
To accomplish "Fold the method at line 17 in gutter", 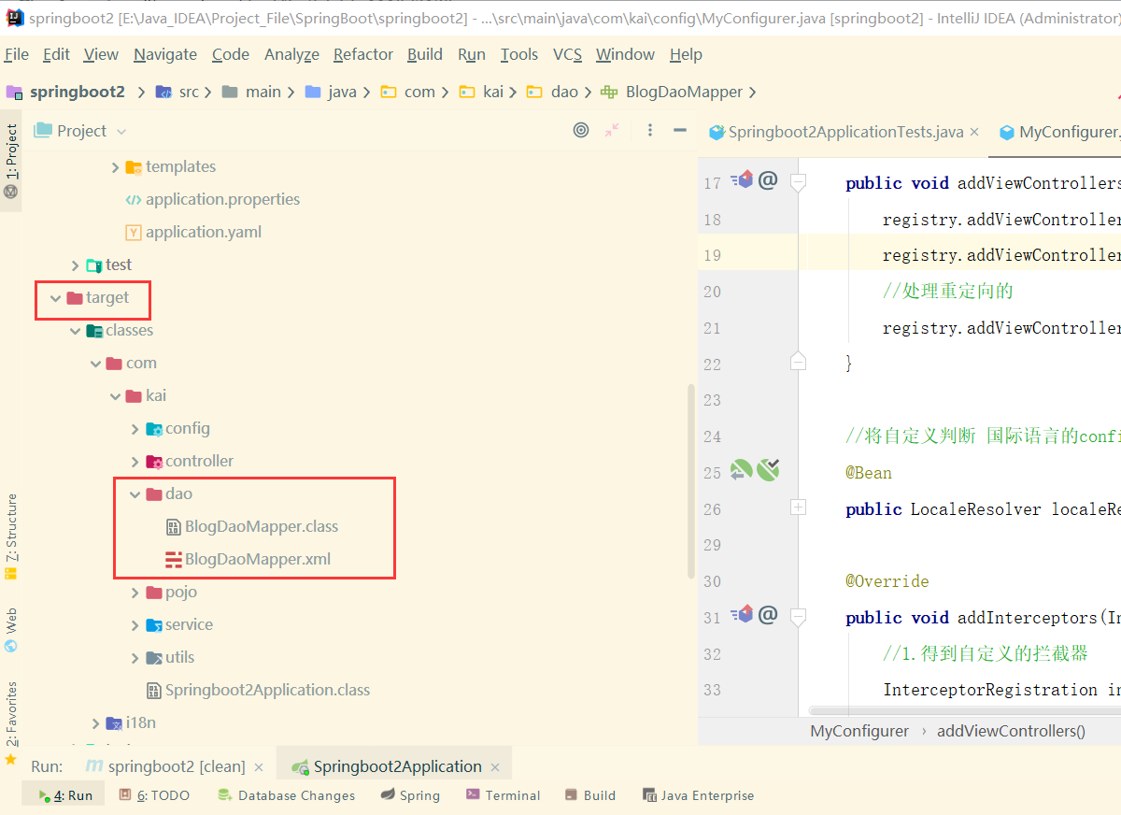I will 798,181.
